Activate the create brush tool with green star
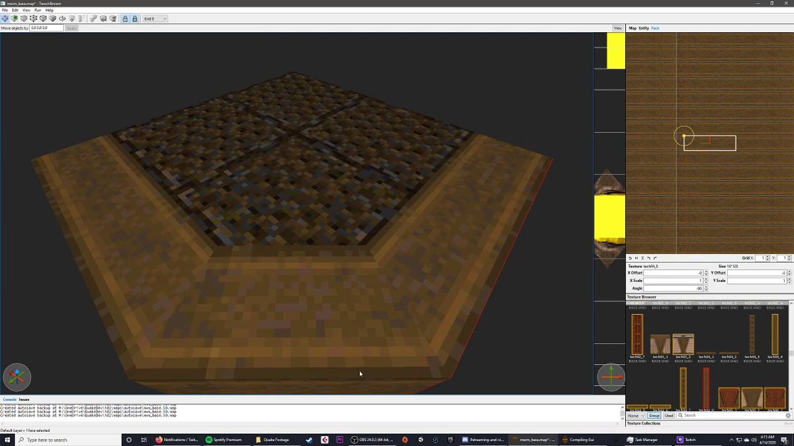 pyautogui.click(x=14, y=19)
